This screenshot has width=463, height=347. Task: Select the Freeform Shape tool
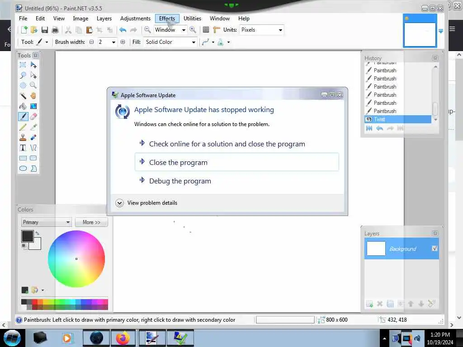pyautogui.click(x=33, y=169)
